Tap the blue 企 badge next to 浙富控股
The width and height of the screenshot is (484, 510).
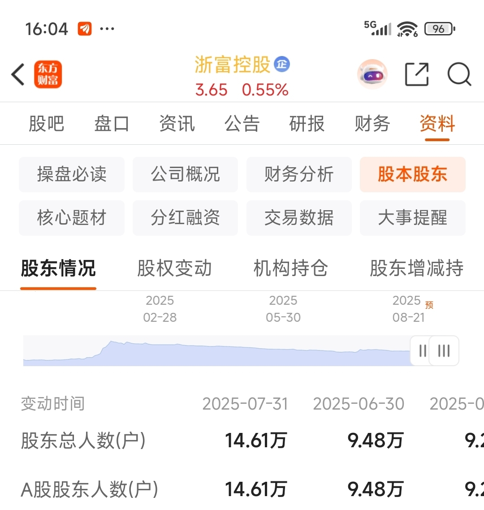(x=282, y=64)
